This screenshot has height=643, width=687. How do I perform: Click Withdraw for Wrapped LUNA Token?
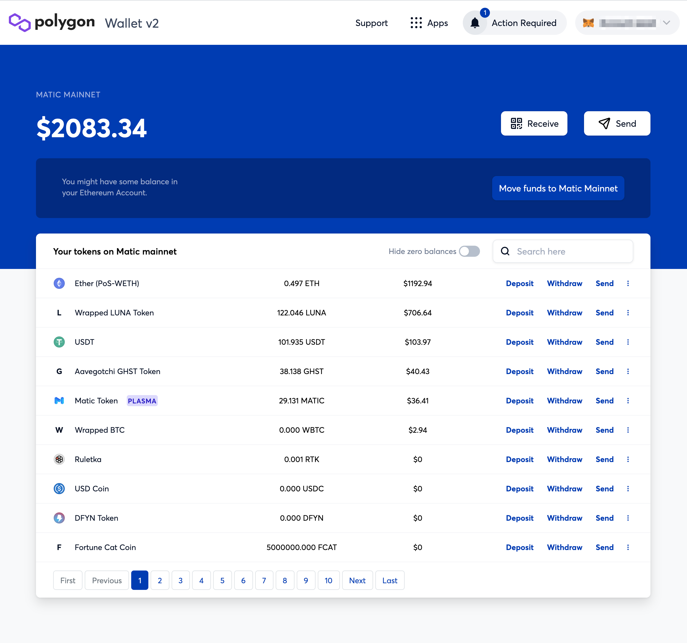pyautogui.click(x=564, y=313)
